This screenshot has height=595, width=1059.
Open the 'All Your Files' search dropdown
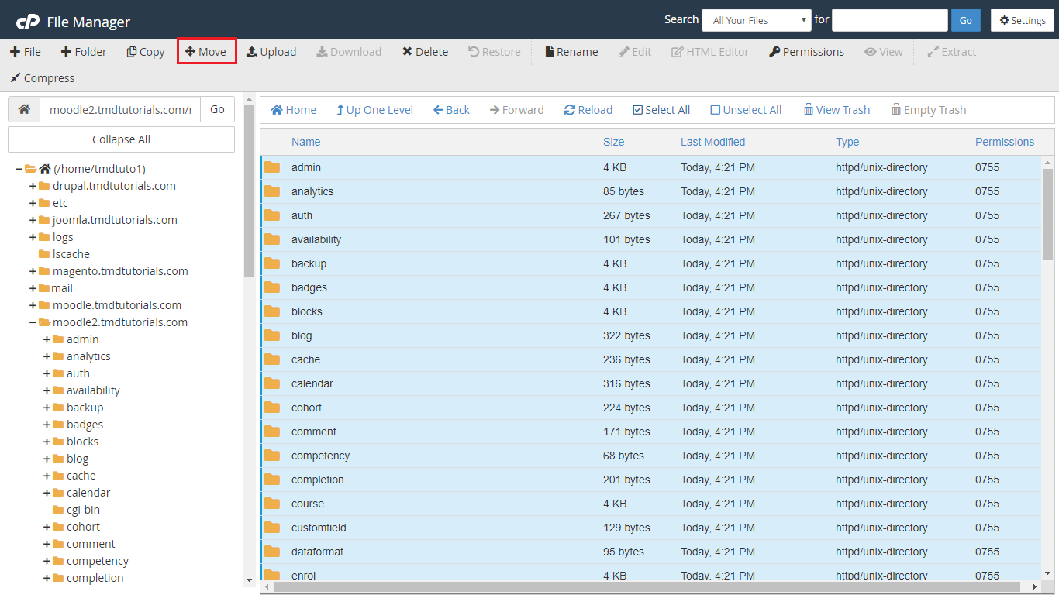pyautogui.click(x=756, y=20)
